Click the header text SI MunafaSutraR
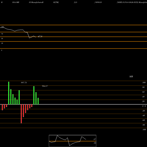Image resolution: width=147 pixels, height=147 pixels. tap(36, 2)
